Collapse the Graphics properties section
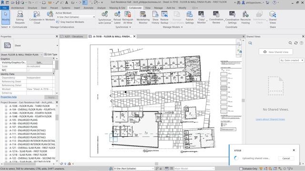 (x=54, y=58)
